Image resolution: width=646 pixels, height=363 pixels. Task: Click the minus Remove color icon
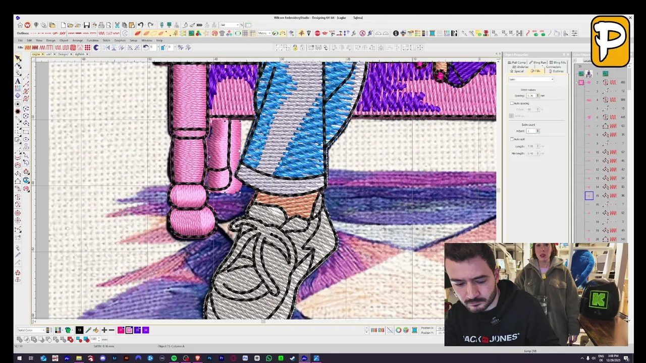112,330
